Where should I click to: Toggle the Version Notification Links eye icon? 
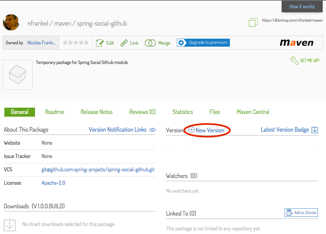click(152, 130)
